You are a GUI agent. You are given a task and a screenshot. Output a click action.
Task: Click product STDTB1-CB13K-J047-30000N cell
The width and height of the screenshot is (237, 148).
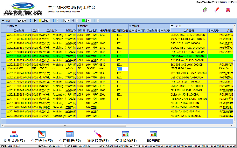click(188, 73)
